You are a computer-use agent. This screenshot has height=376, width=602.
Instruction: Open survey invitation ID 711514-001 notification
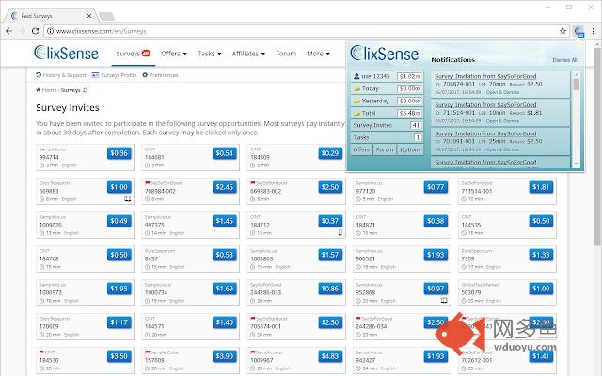point(485,104)
